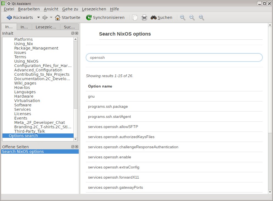The height and width of the screenshot is (201, 273).
Task: Select Virtualisation in the contents tree
Action: pyautogui.click(x=27, y=101)
